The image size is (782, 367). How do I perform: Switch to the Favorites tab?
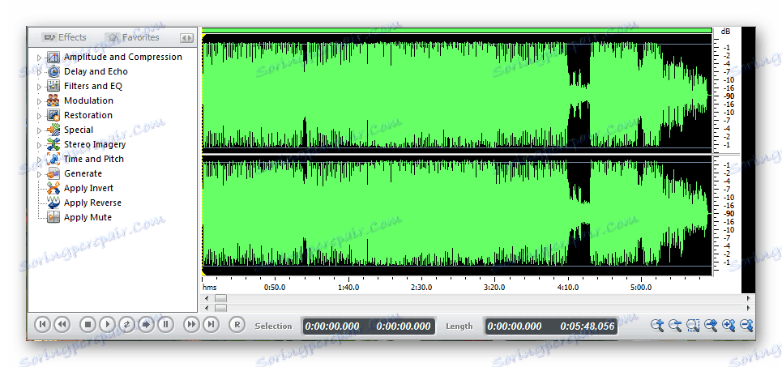[134, 37]
